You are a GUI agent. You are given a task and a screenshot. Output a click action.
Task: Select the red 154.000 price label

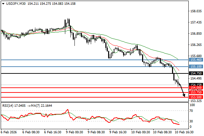tap(195, 88)
